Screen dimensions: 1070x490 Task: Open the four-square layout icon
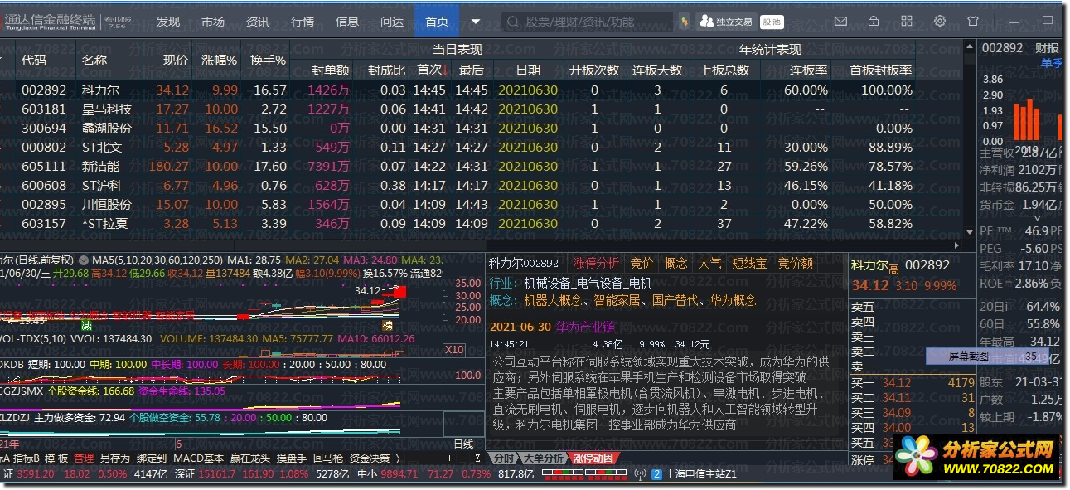click(x=907, y=21)
